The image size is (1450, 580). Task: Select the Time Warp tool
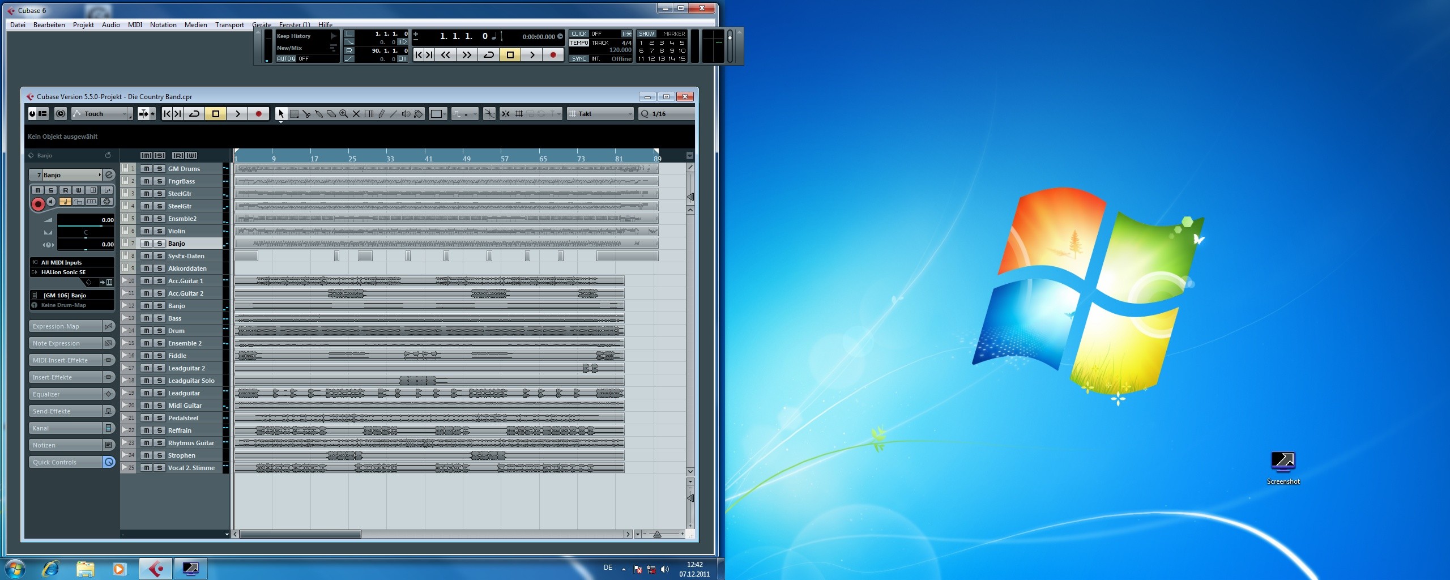pyautogui.click(x=369, y=114)
